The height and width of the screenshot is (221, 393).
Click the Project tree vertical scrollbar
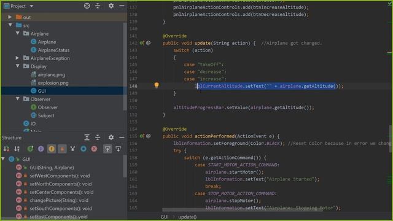pyautogui.click(x=125, y=66)
